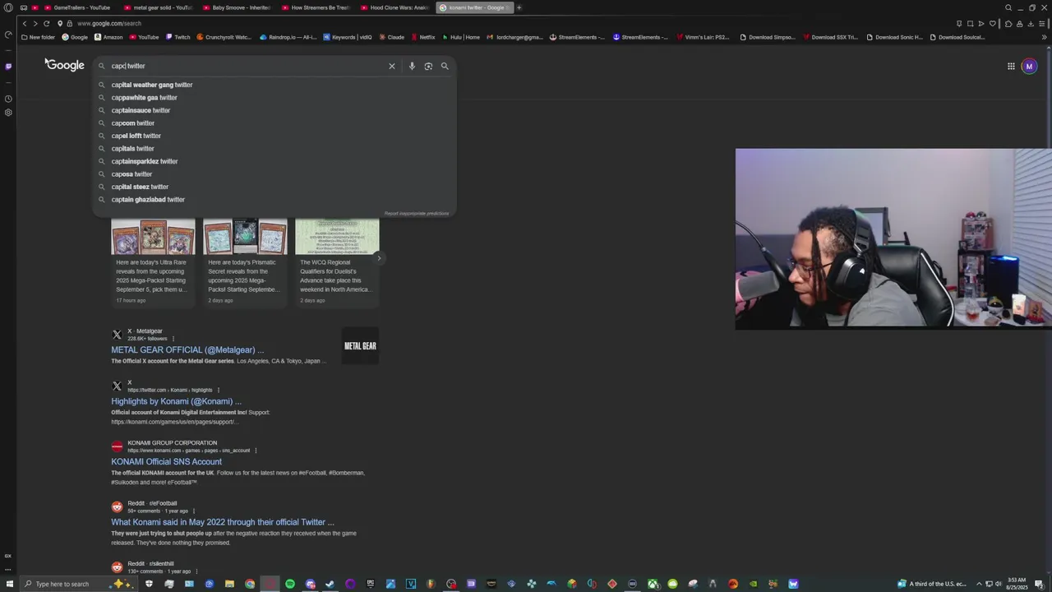Select suggestion capital weather gang twitter

click(152, 85)
